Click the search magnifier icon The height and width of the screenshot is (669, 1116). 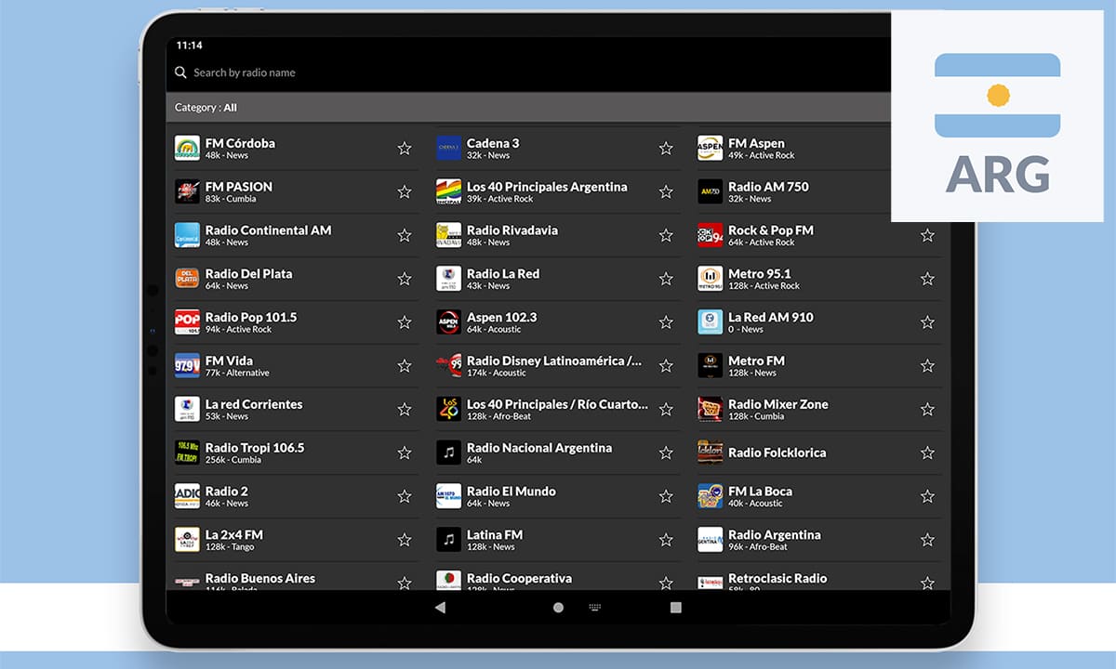click(180, 72)
